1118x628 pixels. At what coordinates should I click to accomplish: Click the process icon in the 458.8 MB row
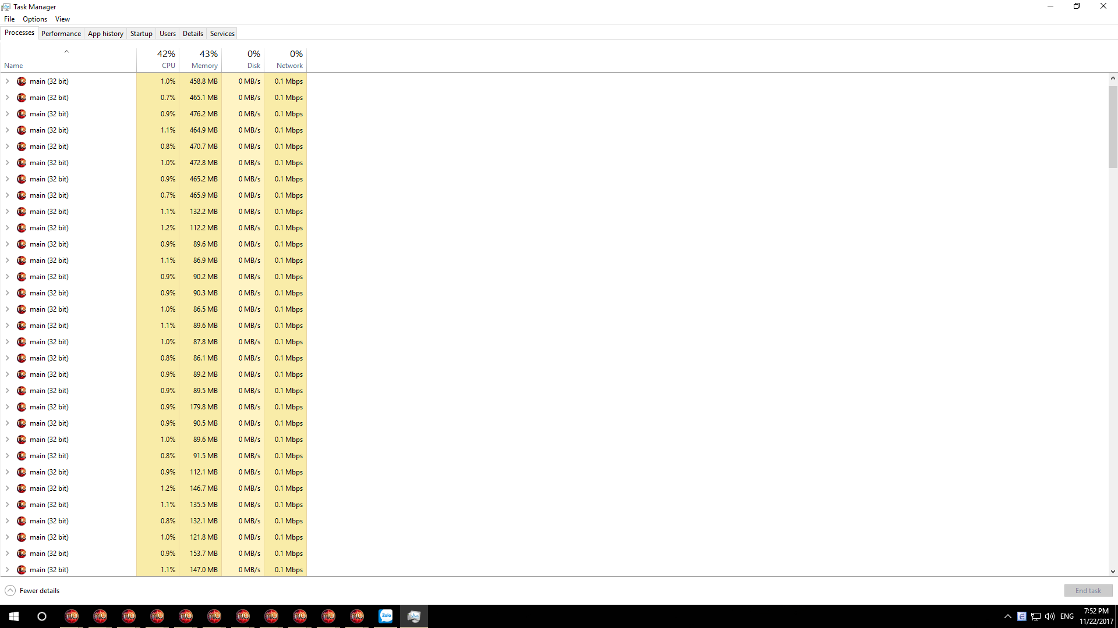22,81
